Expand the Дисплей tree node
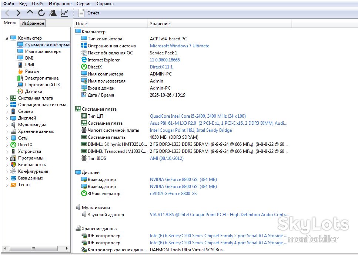Screen dimensions: 358x255 pos(7,118)
